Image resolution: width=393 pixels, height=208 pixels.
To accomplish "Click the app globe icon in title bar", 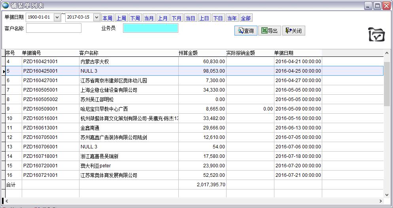I will 5,6.
